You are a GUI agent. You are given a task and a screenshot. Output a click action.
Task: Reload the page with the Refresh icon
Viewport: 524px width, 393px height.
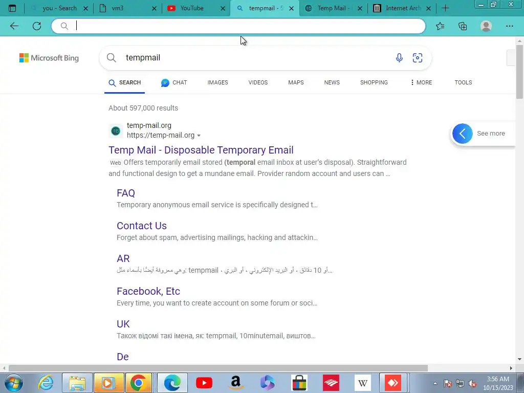click(37, 26)
